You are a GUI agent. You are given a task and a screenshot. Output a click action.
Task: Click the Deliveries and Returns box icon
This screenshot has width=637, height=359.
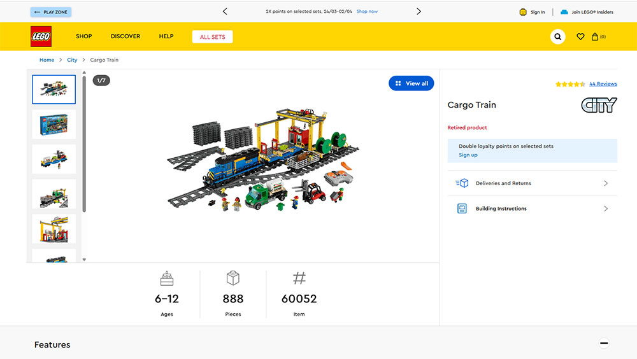tap(462, 183)
